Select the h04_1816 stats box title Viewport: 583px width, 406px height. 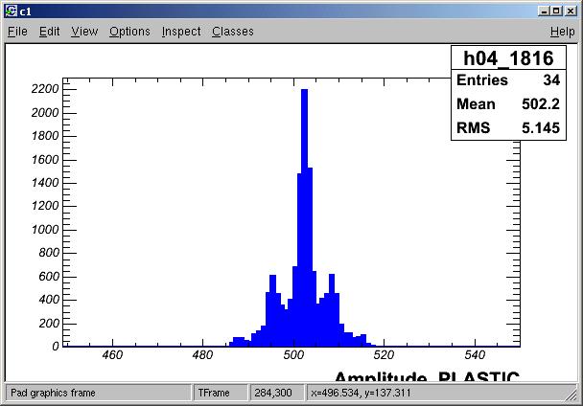click(x=508, y=58)
